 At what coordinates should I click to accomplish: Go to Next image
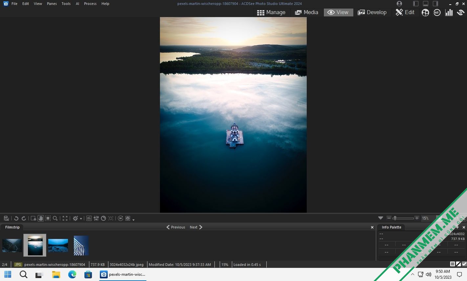click(196, 227)
